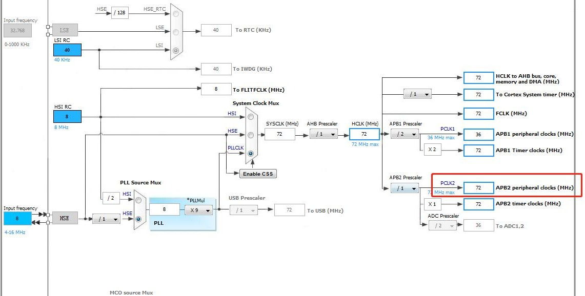Open the USB Prescaler dropdown

click(x=244, y=210)
